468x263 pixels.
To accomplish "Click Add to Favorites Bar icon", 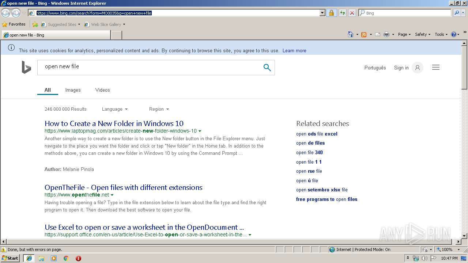I will pyautogui.click(x=35, y=24).
